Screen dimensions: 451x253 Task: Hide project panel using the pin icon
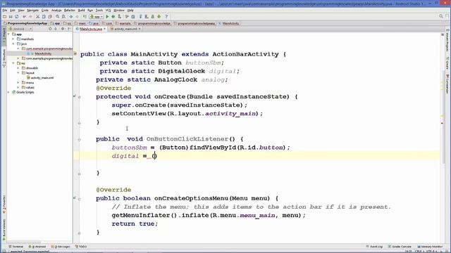69,29
